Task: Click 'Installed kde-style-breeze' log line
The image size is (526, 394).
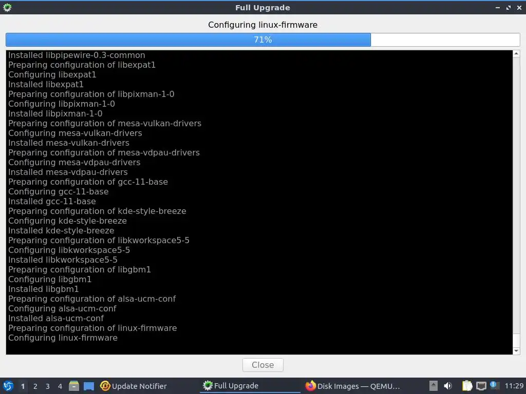Action: (x=61, y=230)
